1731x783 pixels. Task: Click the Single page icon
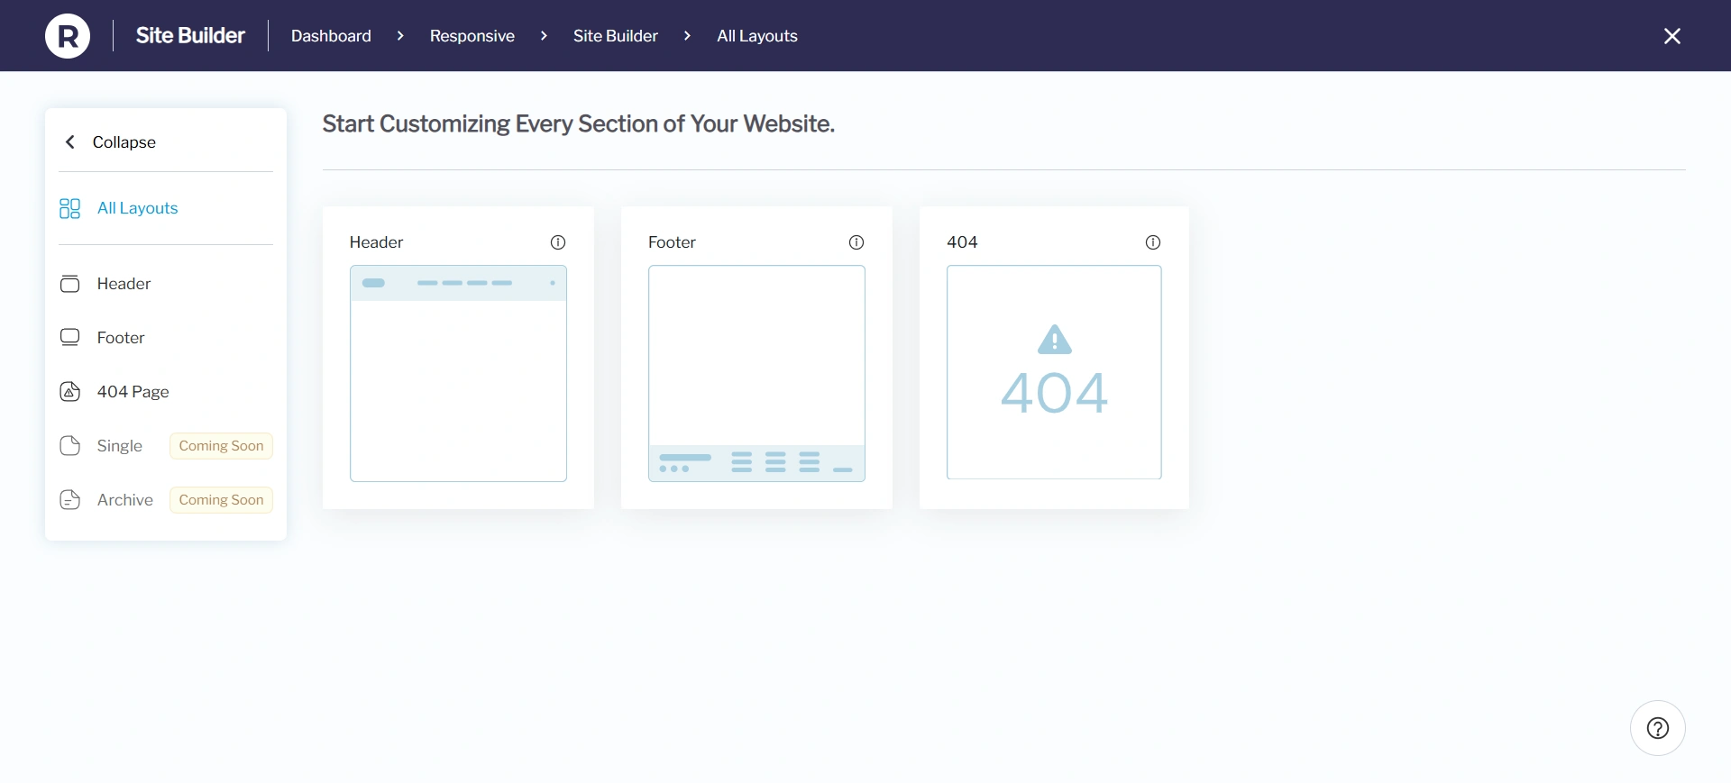(x=69, y=446)
